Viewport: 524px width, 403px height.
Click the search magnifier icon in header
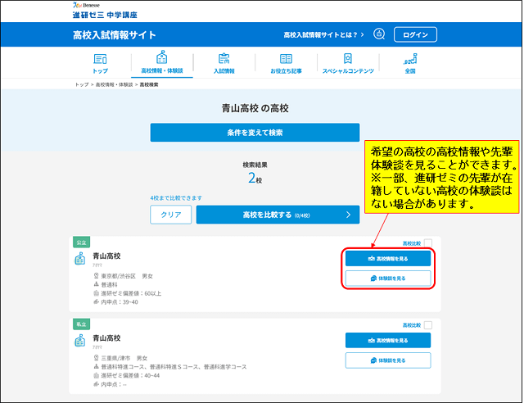pos(379,34)
